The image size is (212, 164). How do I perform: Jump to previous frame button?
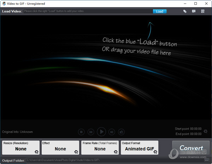[91, 132]
